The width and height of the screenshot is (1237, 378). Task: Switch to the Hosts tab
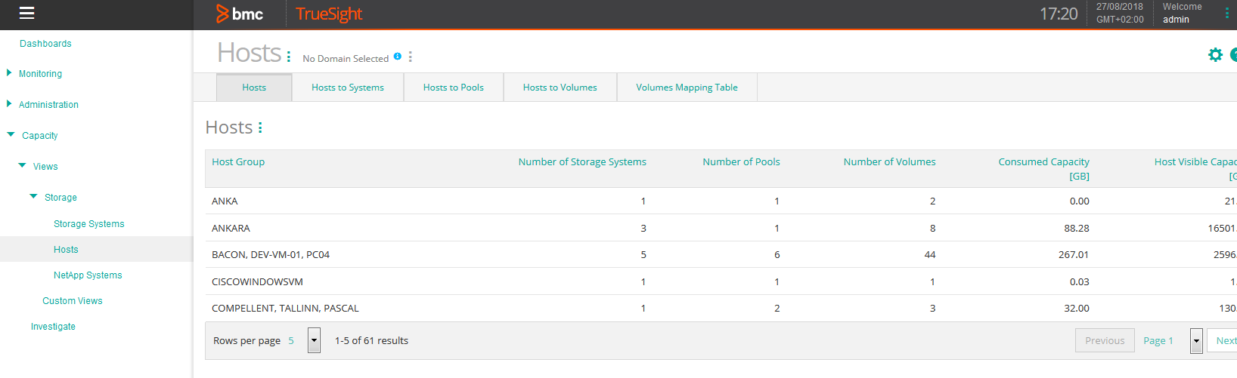click(x=254, y=88)
